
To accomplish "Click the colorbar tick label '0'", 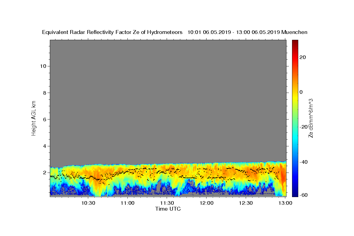I will click(x=301, y=92).
